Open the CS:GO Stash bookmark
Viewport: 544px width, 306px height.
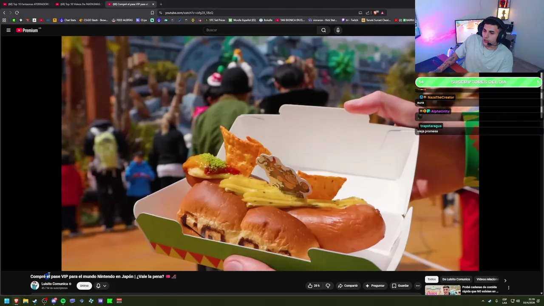point(93,20)
